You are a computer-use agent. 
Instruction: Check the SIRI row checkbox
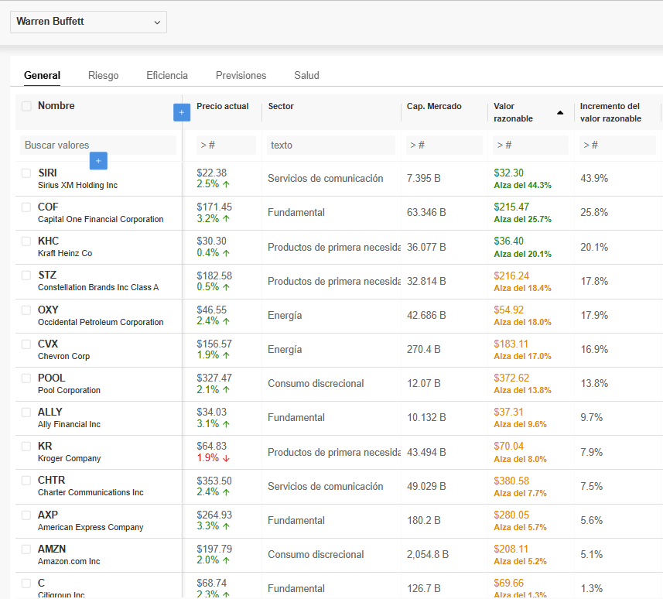[x=26, y=173]
